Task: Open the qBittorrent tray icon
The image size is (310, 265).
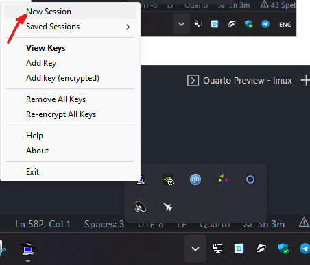Action: tap(195, 179)
